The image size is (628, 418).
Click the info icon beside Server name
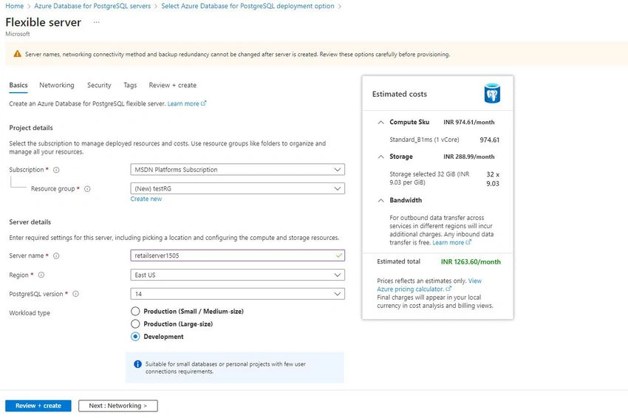coord(56,256)
